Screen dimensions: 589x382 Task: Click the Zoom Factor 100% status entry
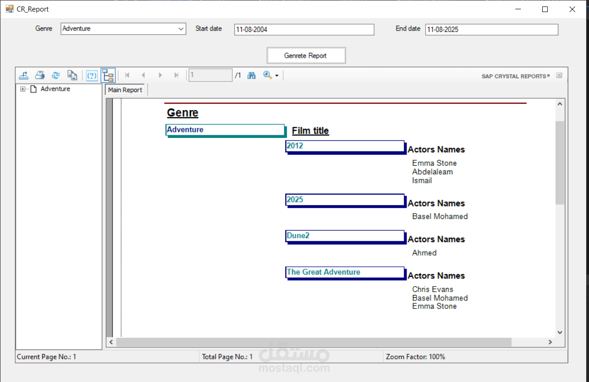point(415,357)
